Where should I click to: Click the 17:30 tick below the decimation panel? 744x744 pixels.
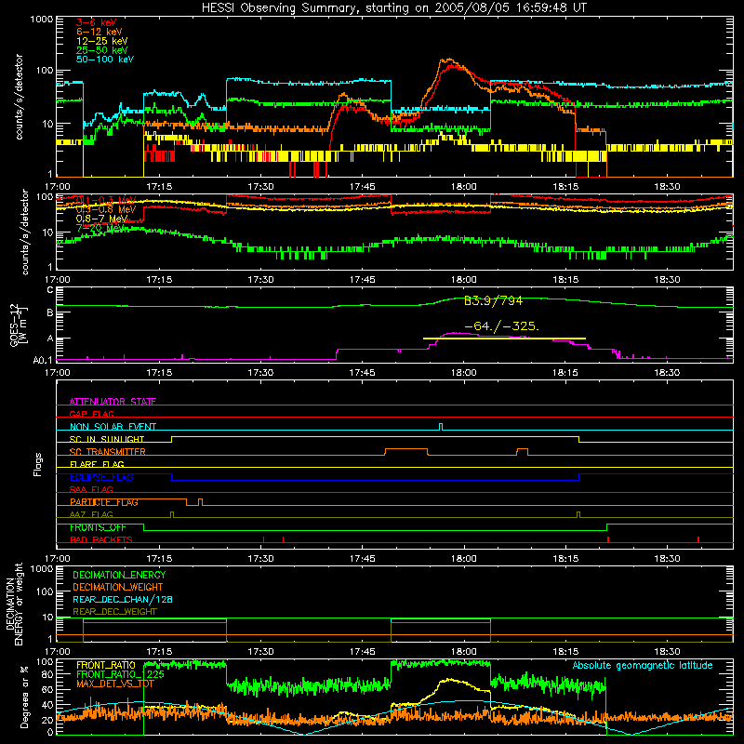260,651
